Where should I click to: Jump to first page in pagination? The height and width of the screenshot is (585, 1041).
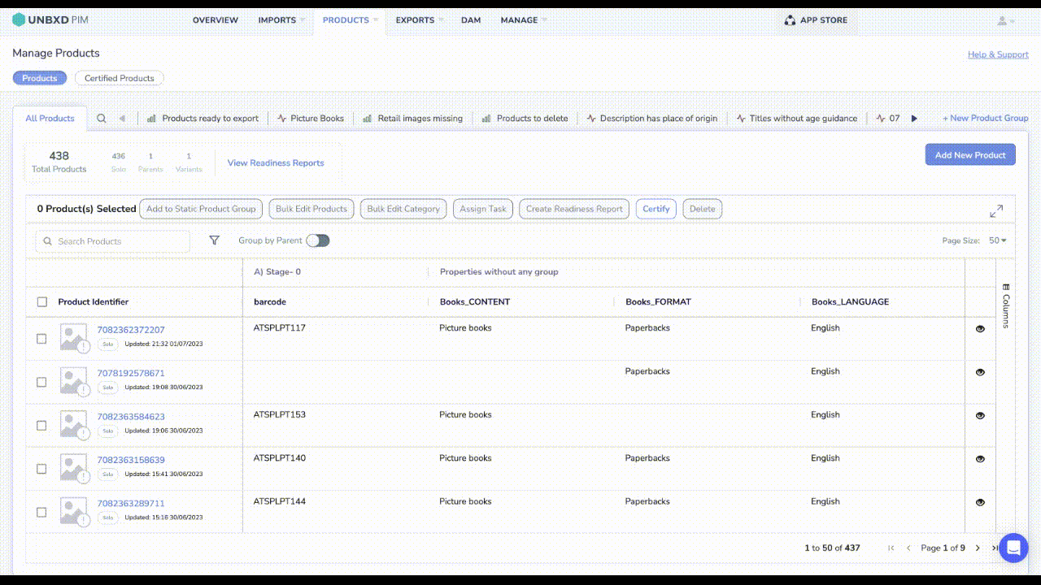click(x=891, y=548)
